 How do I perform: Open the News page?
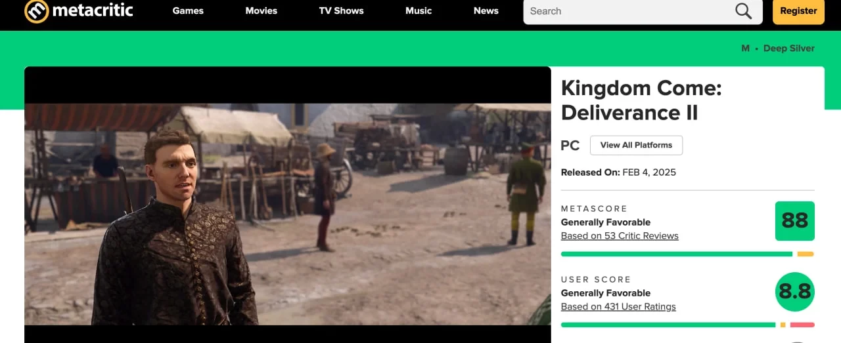click(486, 11)
